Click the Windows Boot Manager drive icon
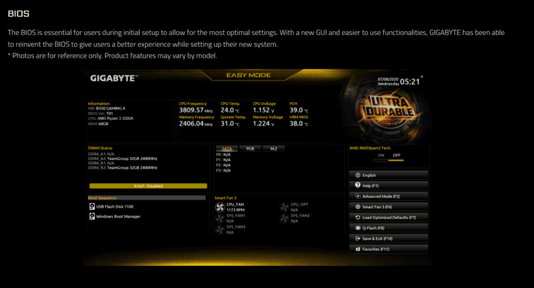 pyautogui.click(x=92, y=216)
